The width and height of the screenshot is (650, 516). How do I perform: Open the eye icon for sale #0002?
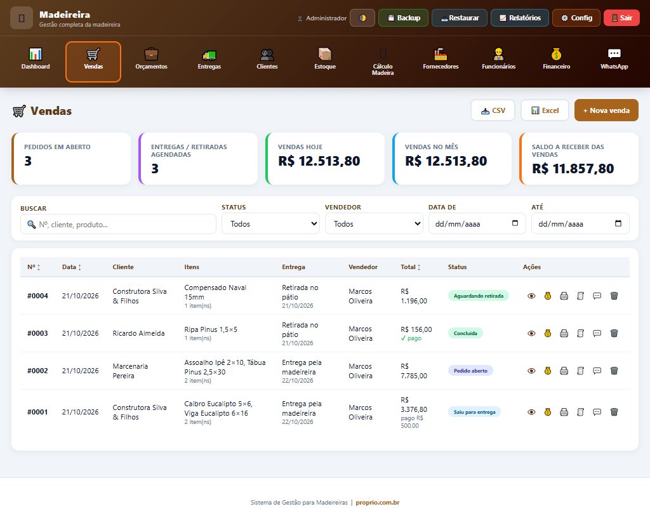[x=531, y=371]
